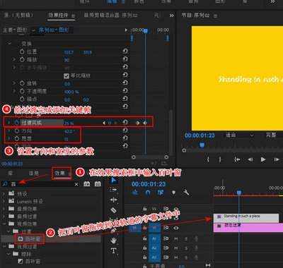Clear the effects search box
Viewport: 283px width, 268px height.
(x=76, y=184)
